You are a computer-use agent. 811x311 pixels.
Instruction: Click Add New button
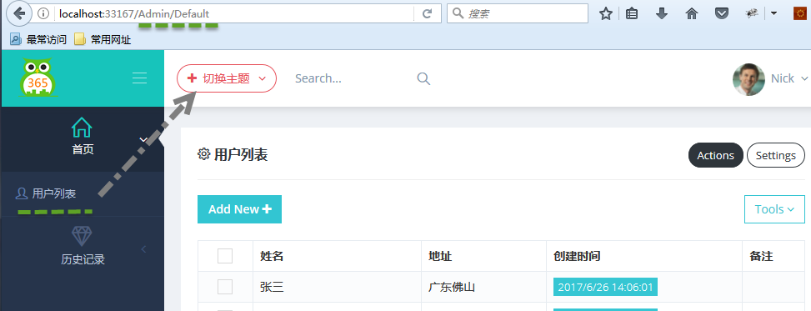coord(239,209)
